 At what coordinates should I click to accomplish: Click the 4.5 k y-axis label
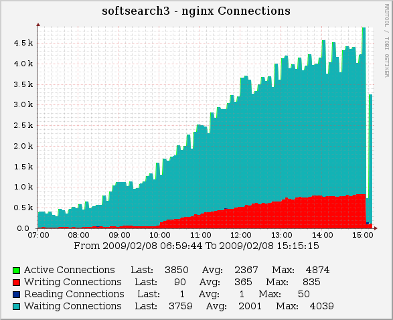(x=23, y=43)
